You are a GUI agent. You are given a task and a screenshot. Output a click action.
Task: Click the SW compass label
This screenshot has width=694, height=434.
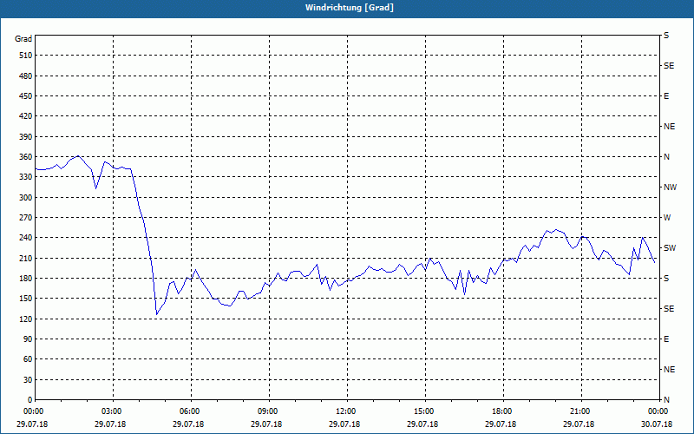point(670,248)
